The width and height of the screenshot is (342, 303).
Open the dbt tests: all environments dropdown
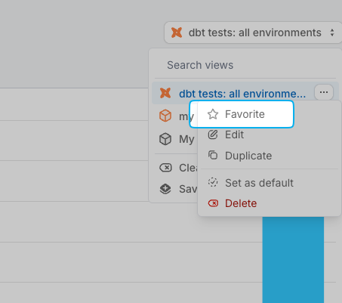253,32
